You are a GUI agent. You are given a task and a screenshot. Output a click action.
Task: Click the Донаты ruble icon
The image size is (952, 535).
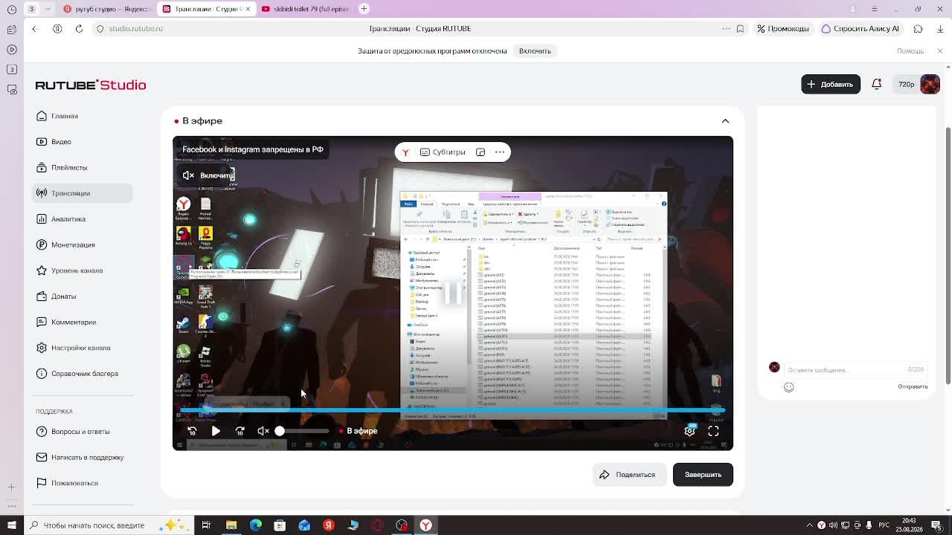41,296
